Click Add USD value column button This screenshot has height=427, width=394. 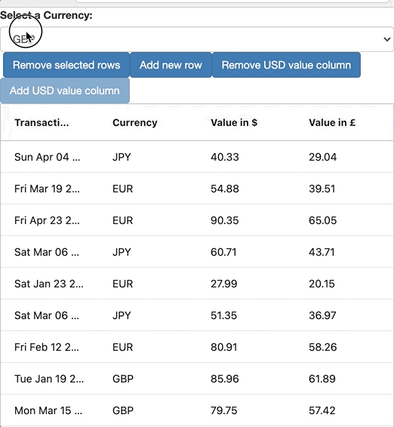pos(65,91)
